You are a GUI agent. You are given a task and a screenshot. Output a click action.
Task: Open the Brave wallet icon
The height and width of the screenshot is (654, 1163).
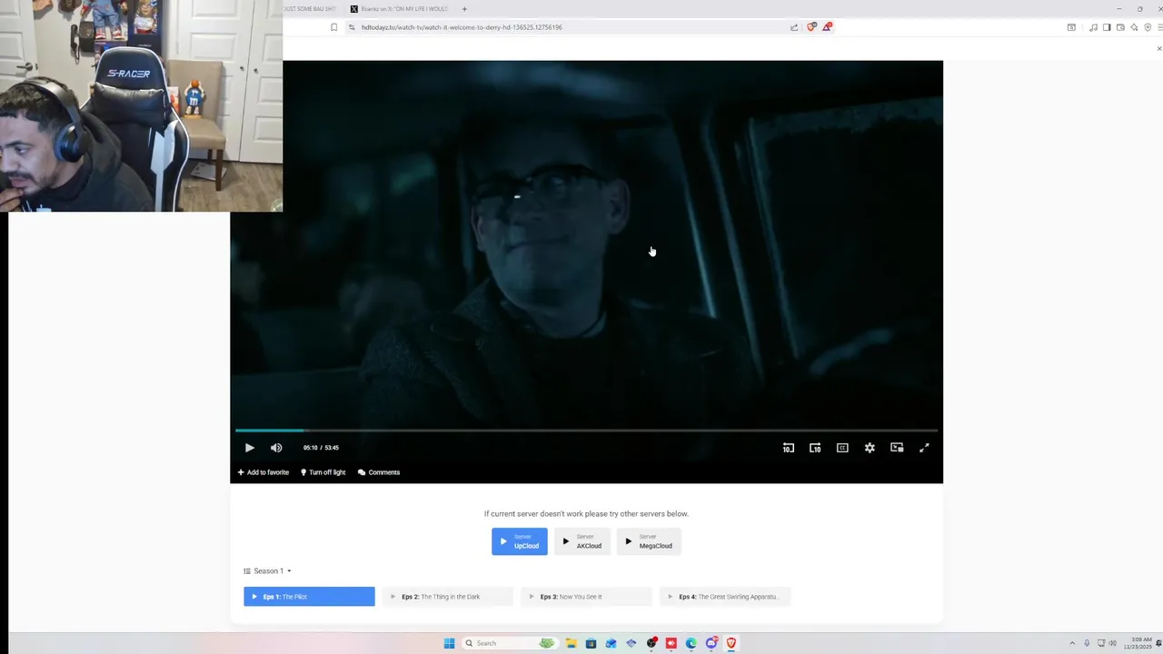point(1120,27)
